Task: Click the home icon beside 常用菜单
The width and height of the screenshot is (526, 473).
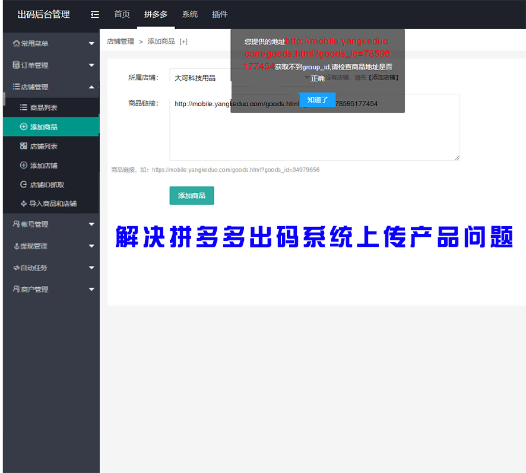Action: coord(16,43)
